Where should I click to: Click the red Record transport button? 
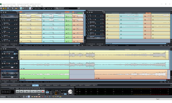[x=43, y=92]
